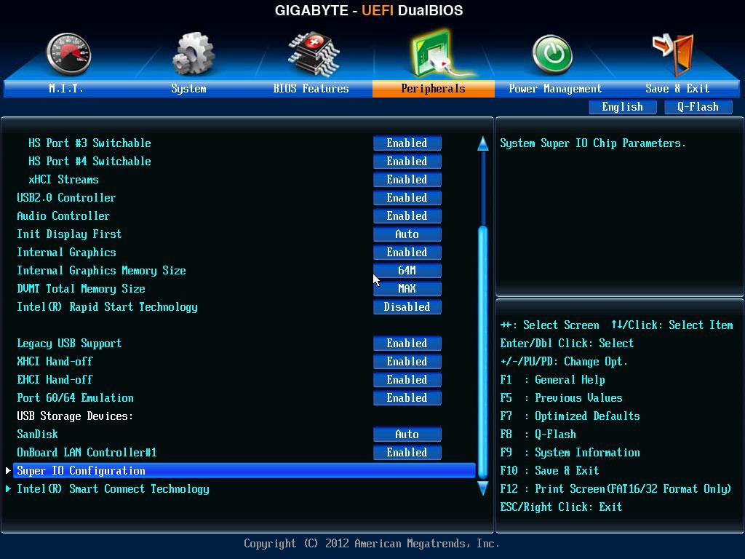The image size is (745, 559).
Task: Toggle HS Port #3 Switchable Enabled value
Action: (x=407, y=143)
